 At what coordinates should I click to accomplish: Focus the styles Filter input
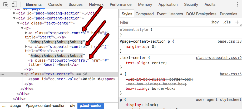(164, 22)
